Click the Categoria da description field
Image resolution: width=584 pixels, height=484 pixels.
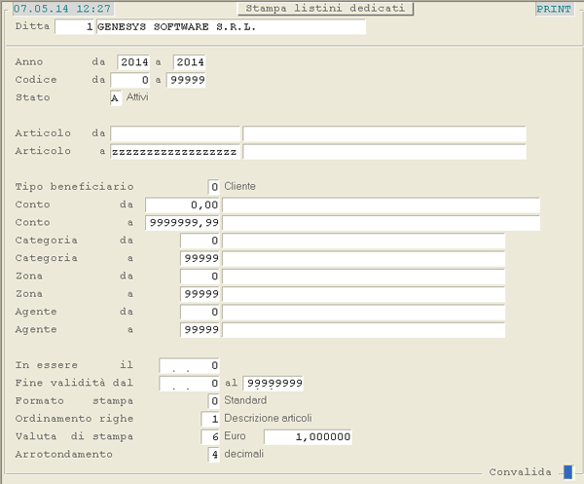click(363, 241)
